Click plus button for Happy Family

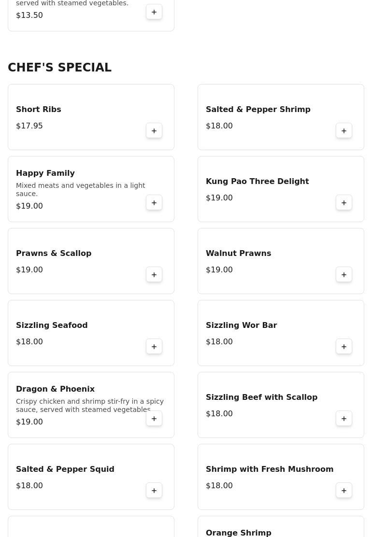[x=154, y=203]
